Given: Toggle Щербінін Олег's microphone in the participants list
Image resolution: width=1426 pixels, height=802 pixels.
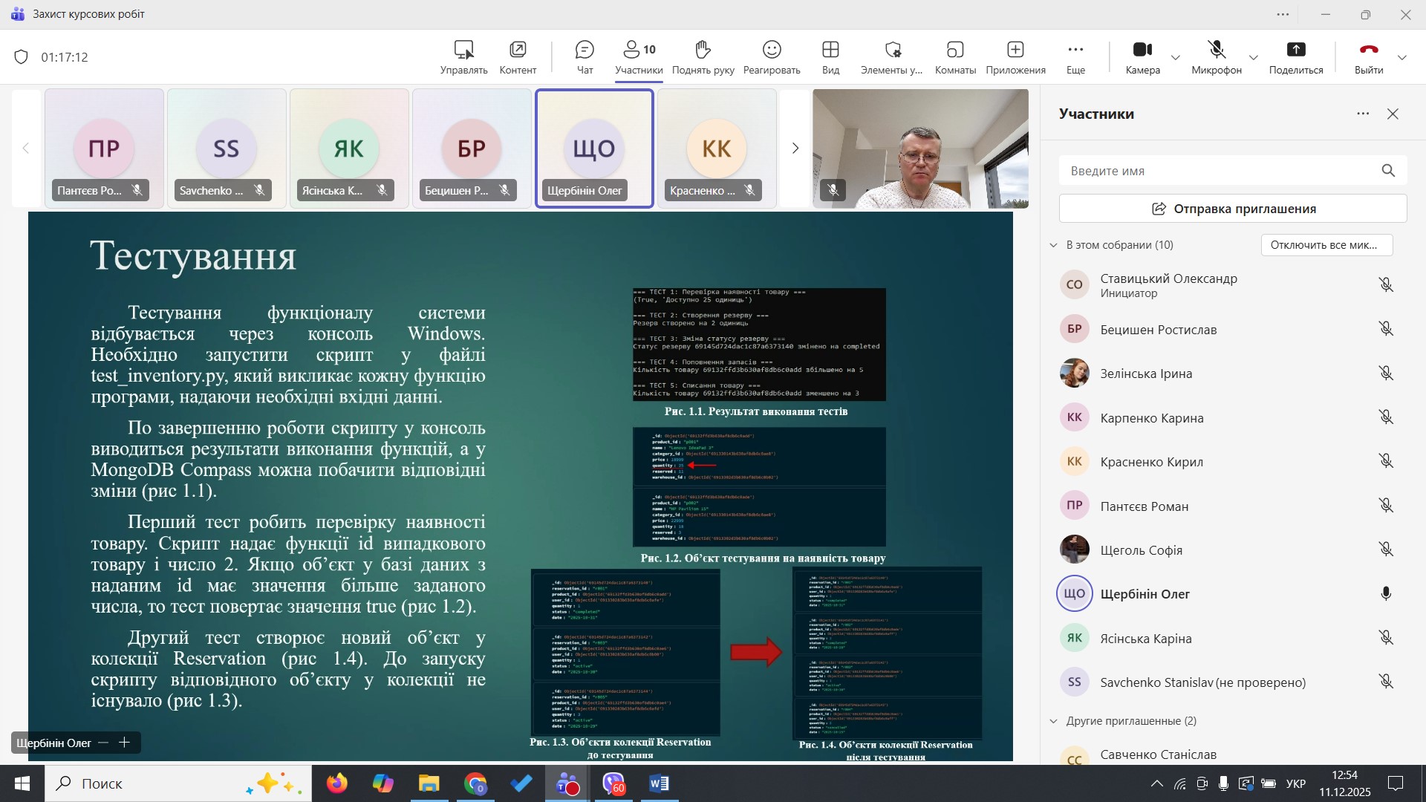Looking at the screenshot, I should coord(1385,594).
